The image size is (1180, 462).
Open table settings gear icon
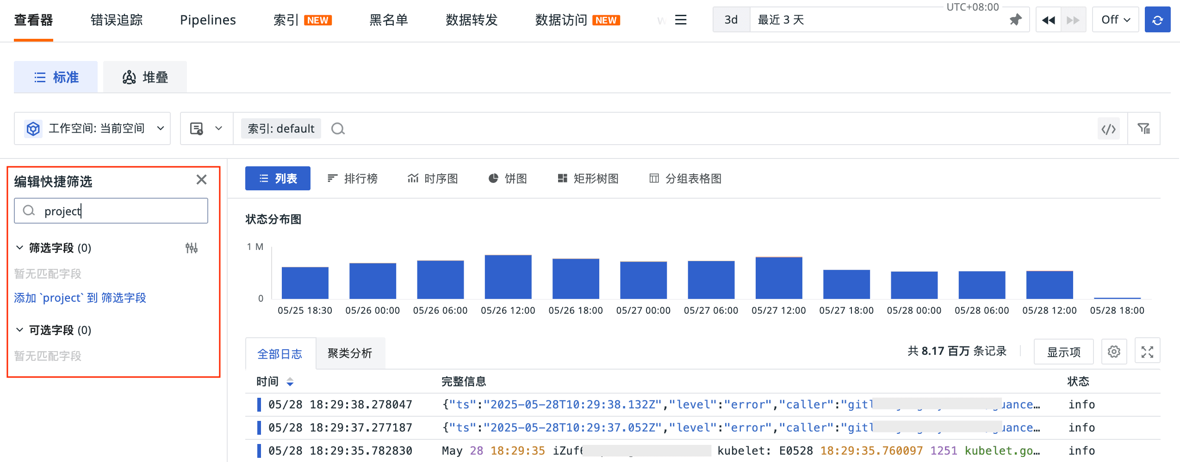pyautogui.click(x=1114, y=352)
